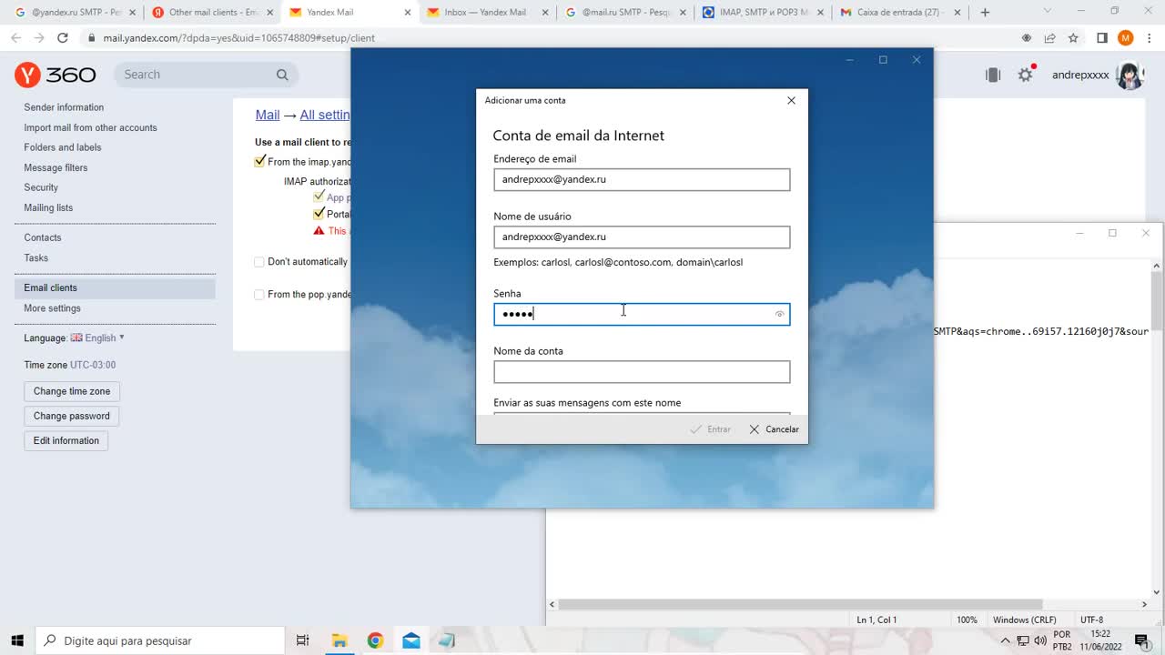Image resolution: width=1165 pixels, height=655 pixels.
Task: Enable From the pop.yandex server checkbox
Action: (x=259, y=295)
